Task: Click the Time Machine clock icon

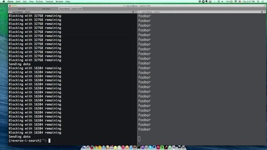Action: pyautogui.click(x=219, y=2)
